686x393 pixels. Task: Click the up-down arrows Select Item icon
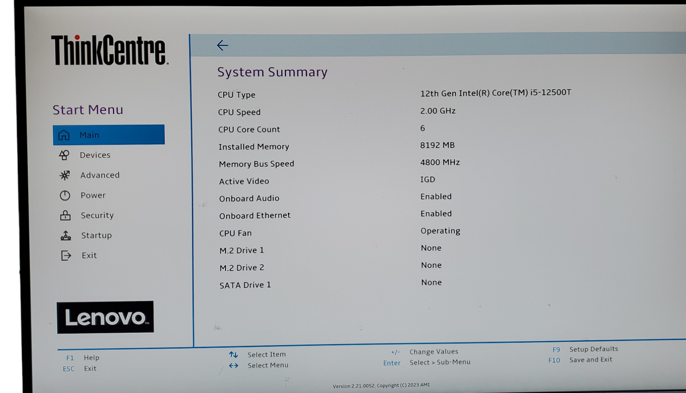233,355
